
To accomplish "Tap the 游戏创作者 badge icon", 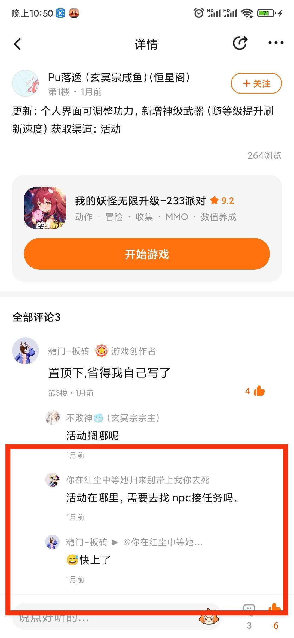I will [102, 351].
